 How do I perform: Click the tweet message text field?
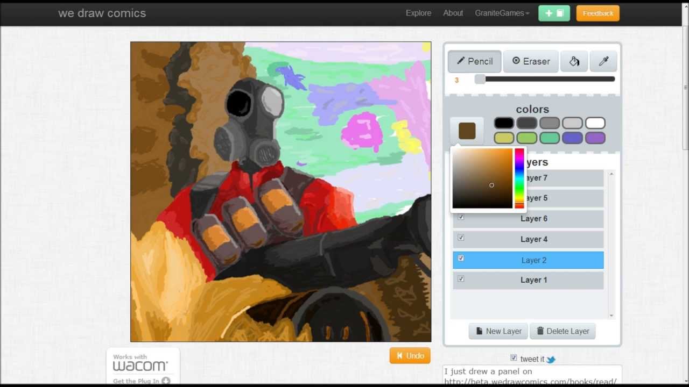tap(532, 375)
